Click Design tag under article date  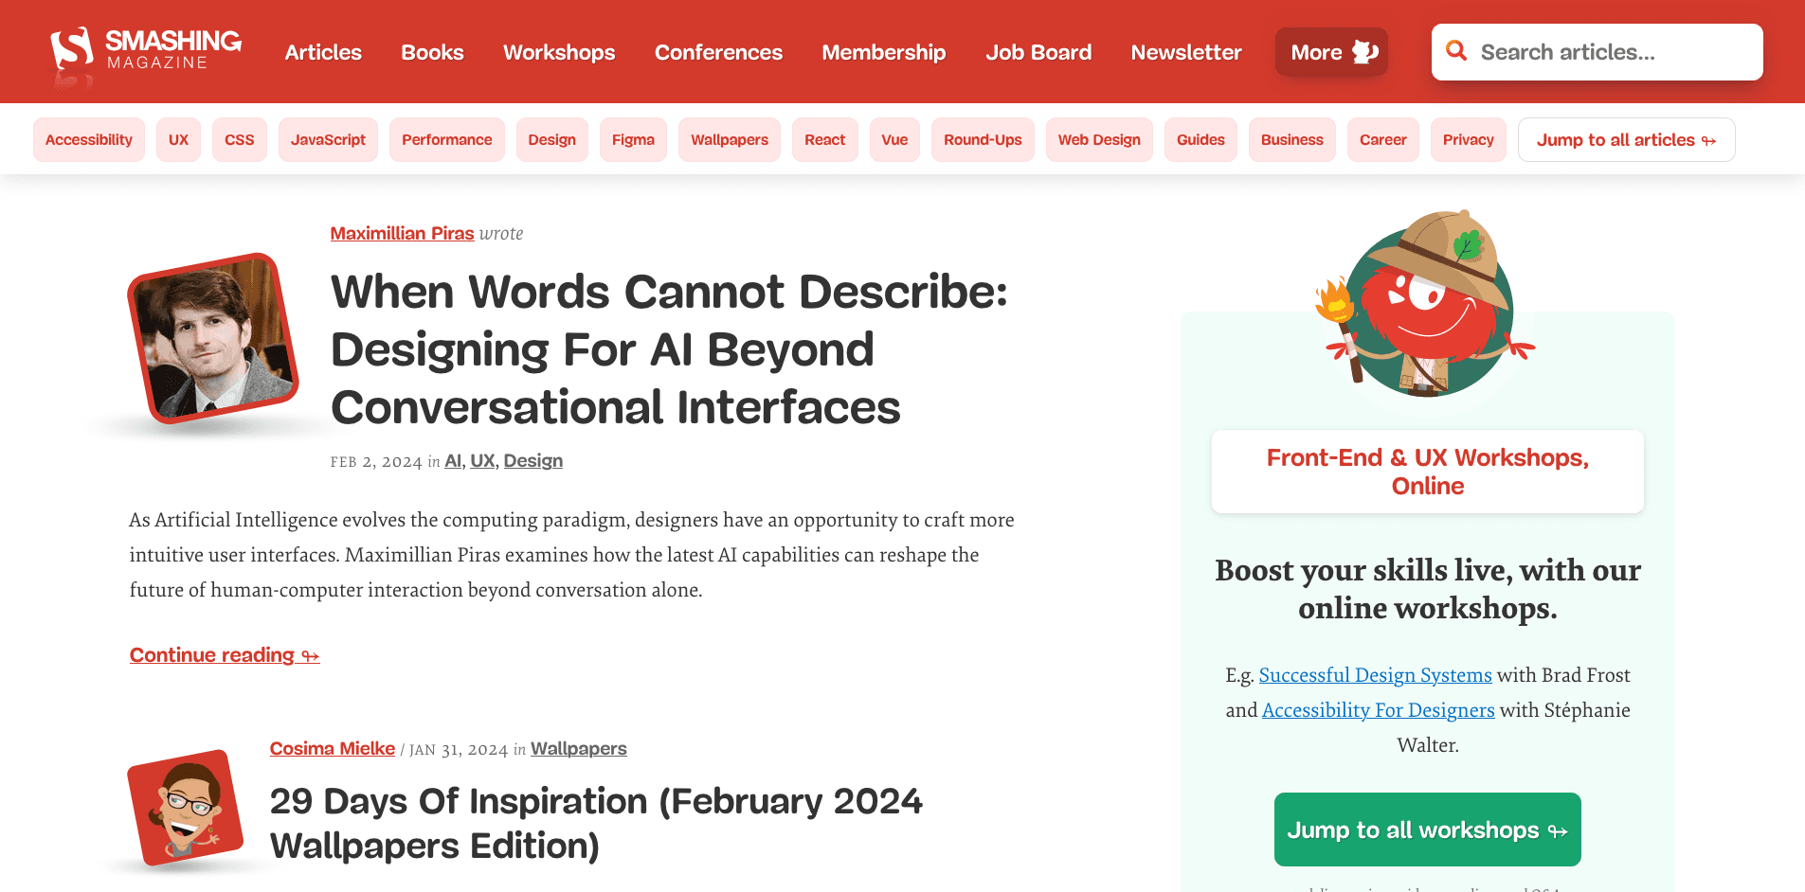coord(533,461)
